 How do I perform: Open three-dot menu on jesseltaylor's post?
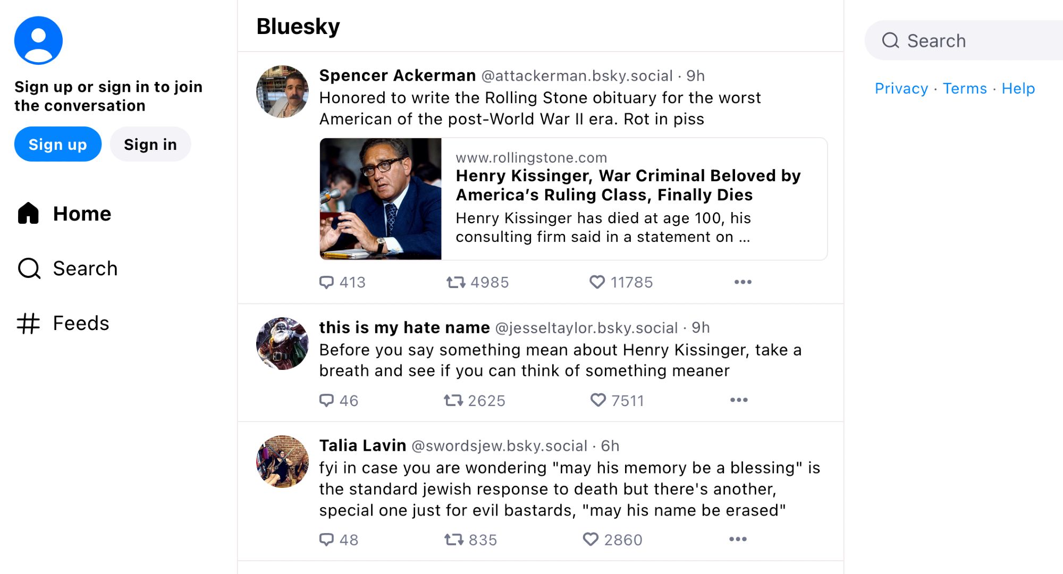(738, 400)
